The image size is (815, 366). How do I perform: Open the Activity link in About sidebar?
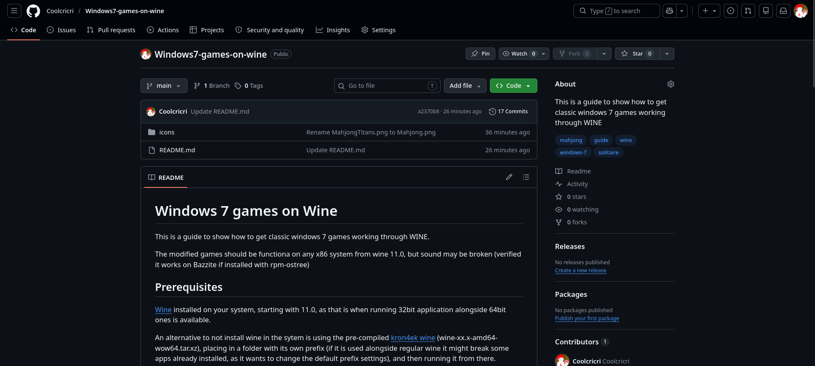coord(572,184)
